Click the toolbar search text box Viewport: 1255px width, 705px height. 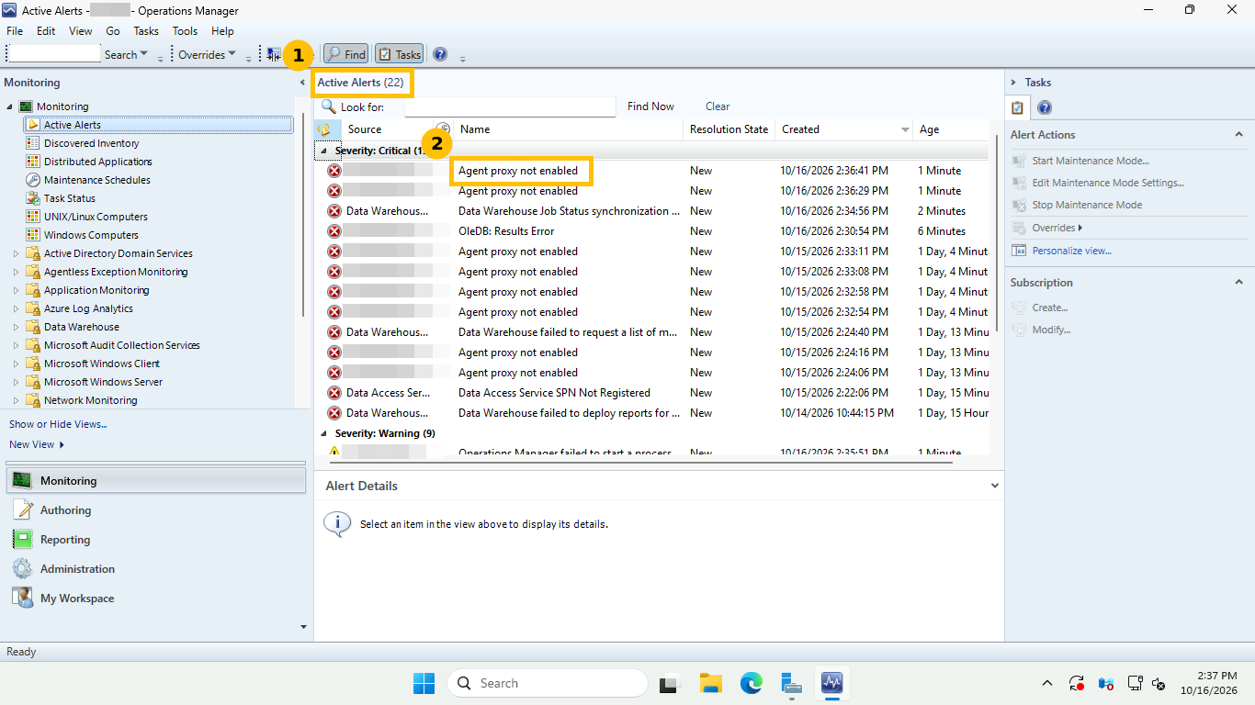point(53,54)
